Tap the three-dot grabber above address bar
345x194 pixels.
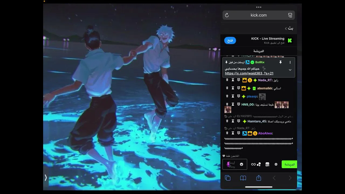point(259,7)
